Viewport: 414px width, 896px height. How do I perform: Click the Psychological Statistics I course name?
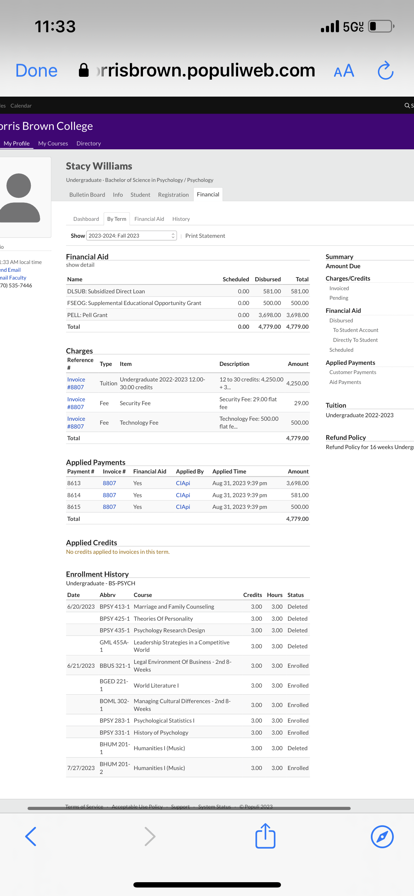pyautogui.click(x=164, y=720)
